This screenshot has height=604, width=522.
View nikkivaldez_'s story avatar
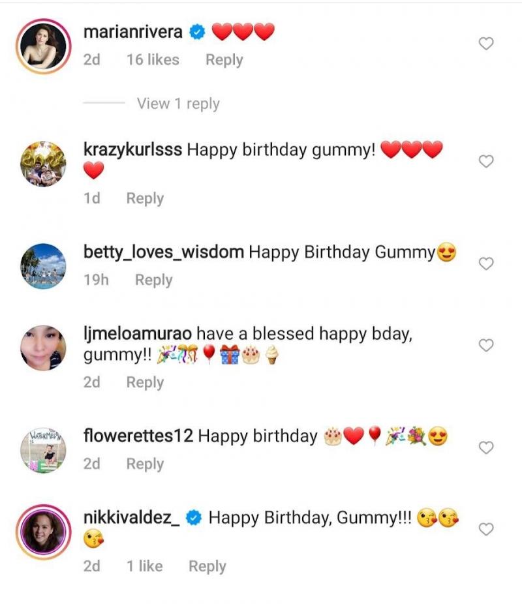pos(44,532)
